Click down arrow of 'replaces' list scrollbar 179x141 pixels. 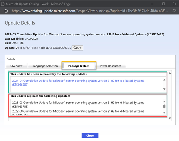point(164,113)
